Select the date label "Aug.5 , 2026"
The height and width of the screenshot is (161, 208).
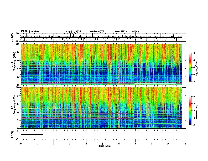[73, 32]
